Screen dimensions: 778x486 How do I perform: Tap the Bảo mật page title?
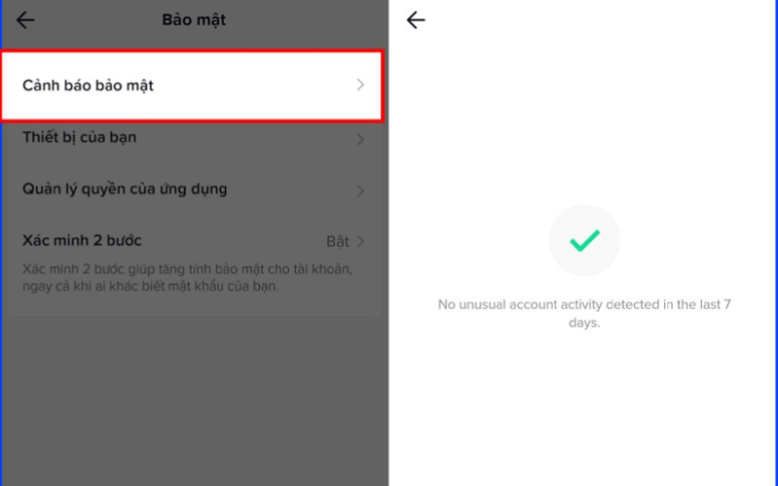pos(194,19)
